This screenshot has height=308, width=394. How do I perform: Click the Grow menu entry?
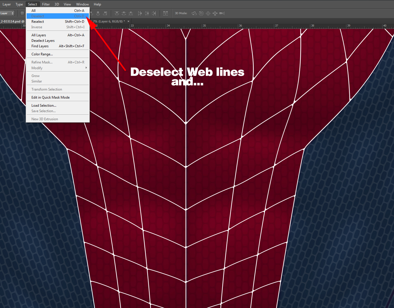pos(58,76)
